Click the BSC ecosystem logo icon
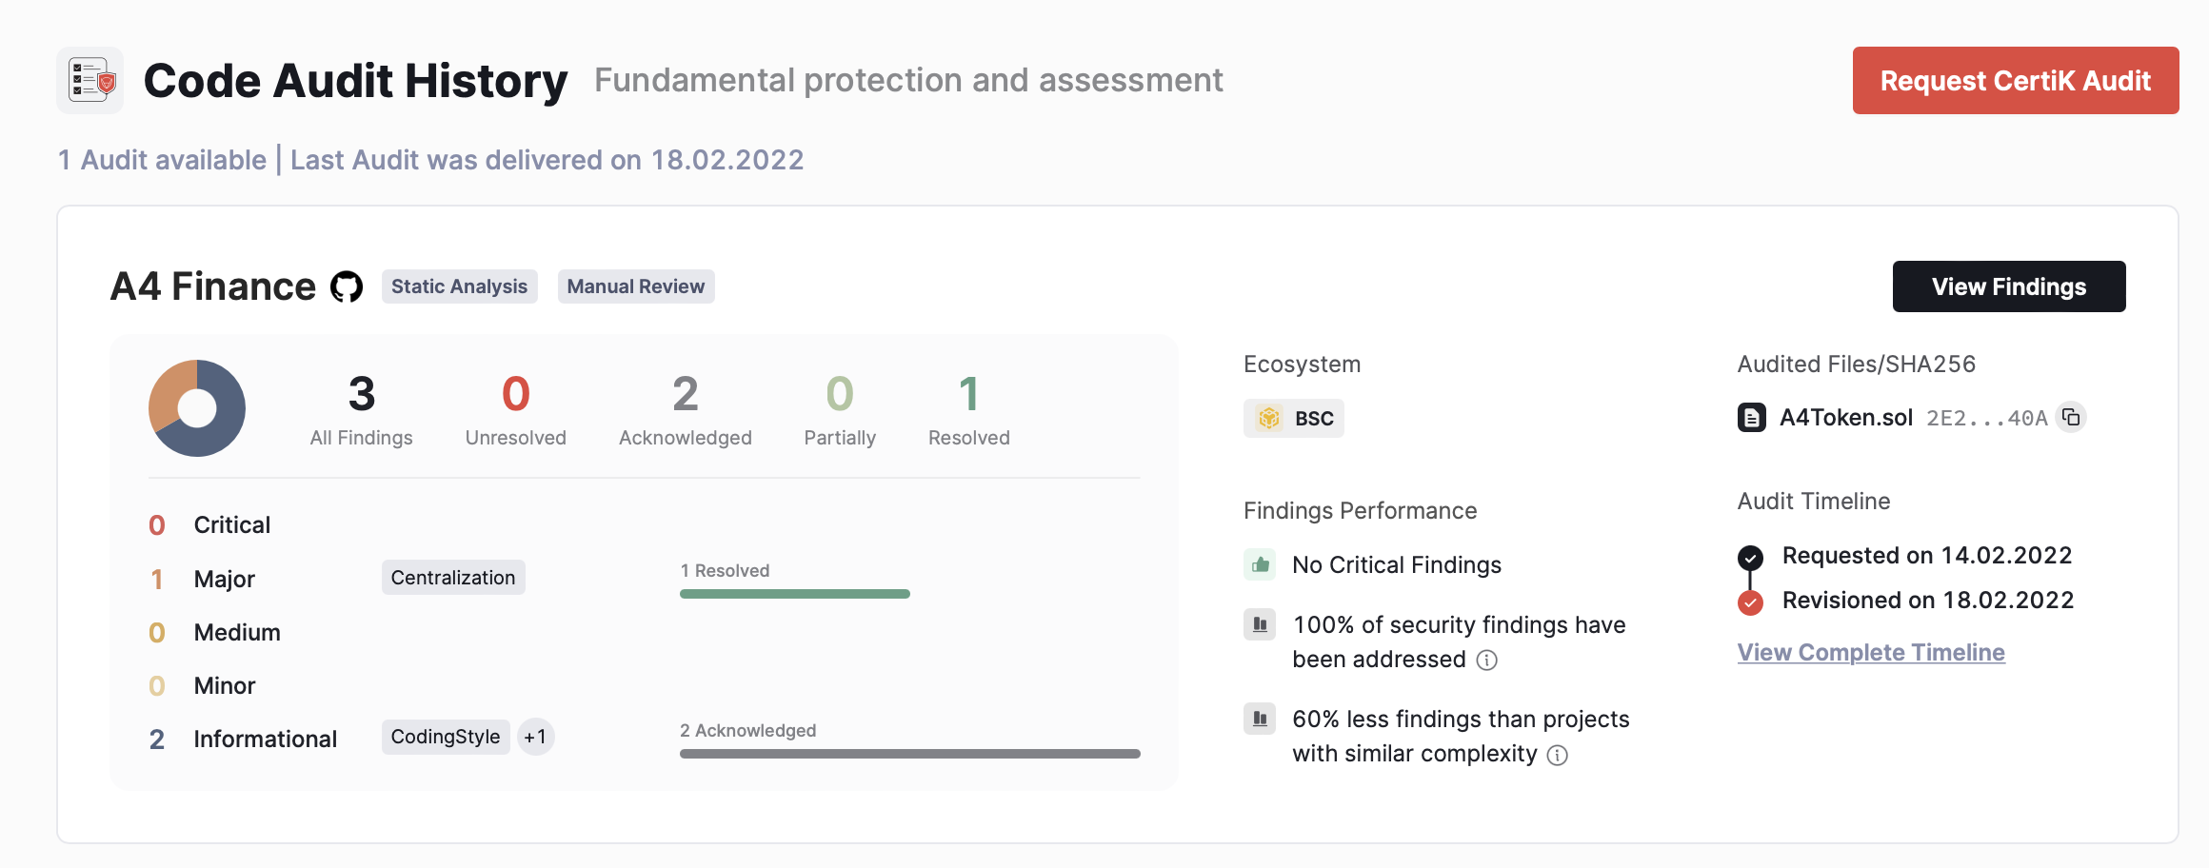The height and width of the screenshot is (868, 2209). point(1269,418)
